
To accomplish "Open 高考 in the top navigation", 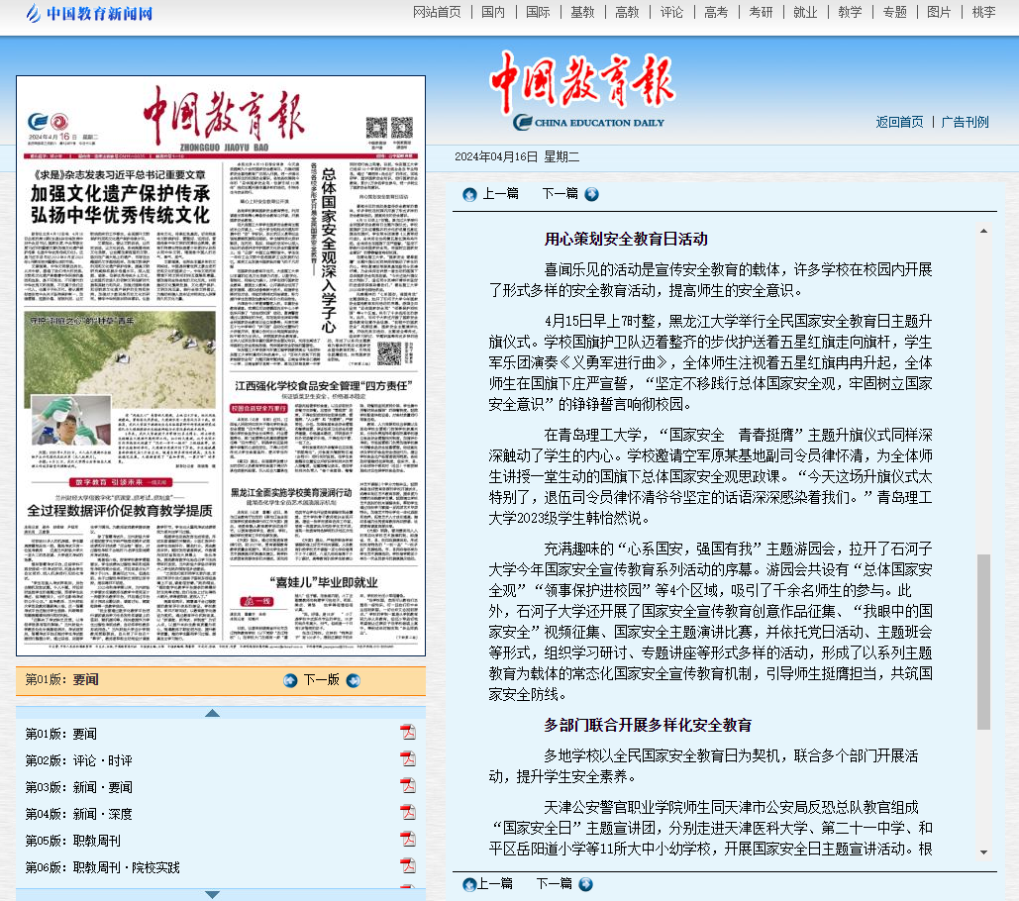I will [x=715, y=12].
